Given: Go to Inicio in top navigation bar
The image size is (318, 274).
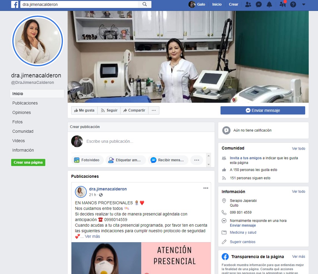Looking at the screenshot, I should pos(217,4).
